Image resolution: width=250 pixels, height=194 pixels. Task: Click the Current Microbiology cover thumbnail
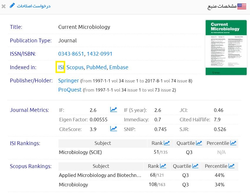point(222,47)
